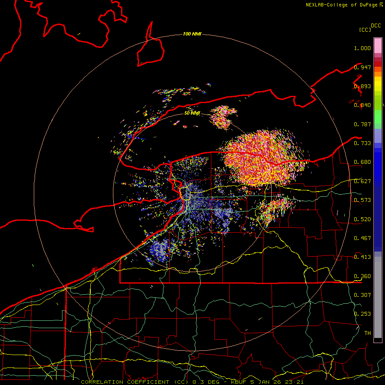Pick the light pink swatch on the color bar
The image size is (385, 385).
pyautogui.click(x=378, y=45)
